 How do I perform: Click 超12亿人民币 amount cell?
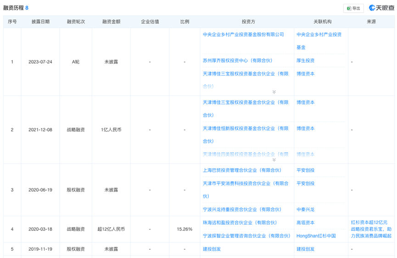click(111, 229)
